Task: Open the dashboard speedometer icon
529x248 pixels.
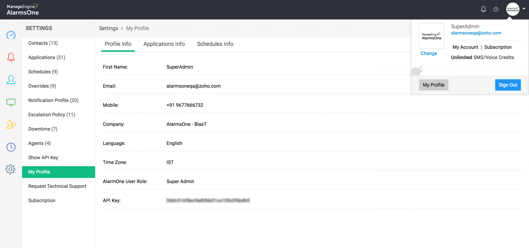Action: [11, 35]
